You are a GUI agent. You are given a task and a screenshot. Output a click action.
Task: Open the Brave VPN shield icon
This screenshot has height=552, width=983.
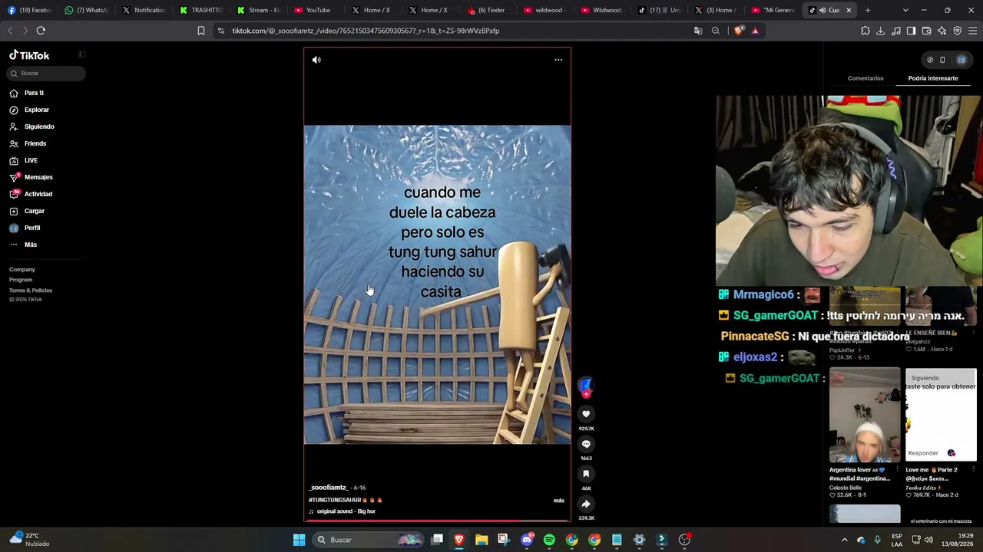coord(958,31)
